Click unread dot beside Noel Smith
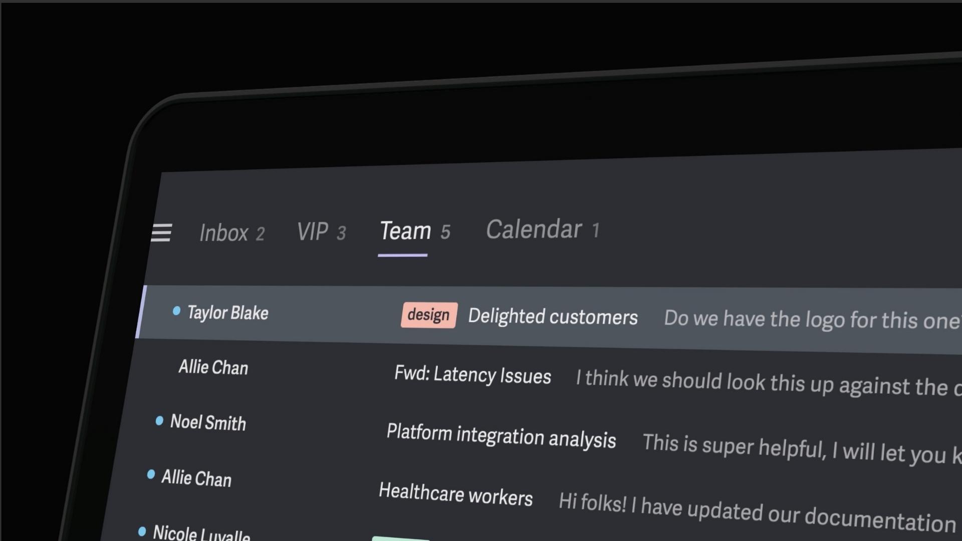Viewport: 962px width, 541px height. (159, 421)
